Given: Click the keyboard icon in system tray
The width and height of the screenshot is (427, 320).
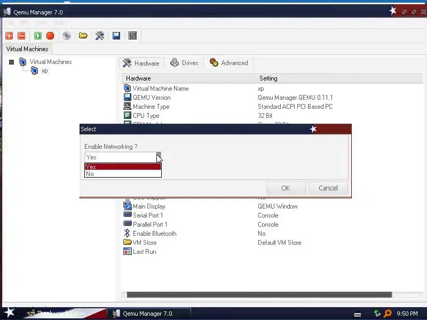Looking at the screenshot, I should [358, 314].
